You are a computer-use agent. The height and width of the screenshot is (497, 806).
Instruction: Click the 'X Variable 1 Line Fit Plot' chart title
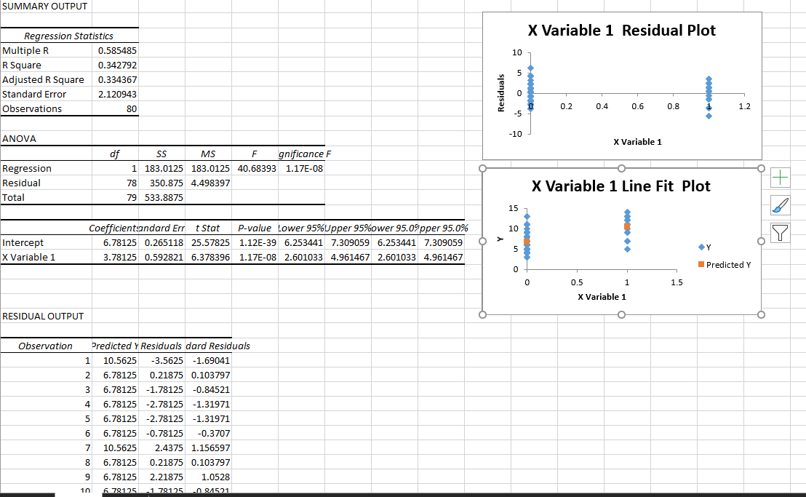622,186
